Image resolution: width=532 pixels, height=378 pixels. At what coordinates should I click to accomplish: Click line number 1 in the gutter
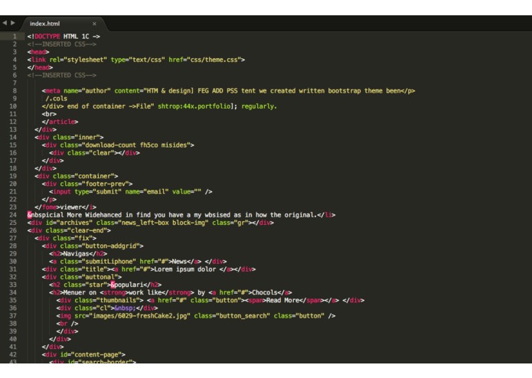pos(15,36)
